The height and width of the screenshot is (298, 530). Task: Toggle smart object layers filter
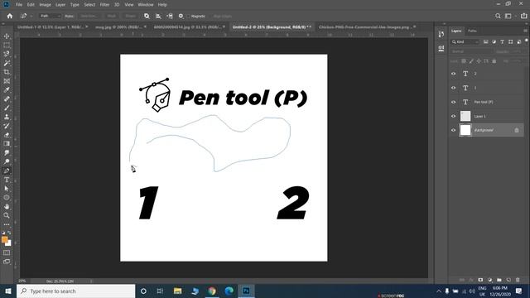[x=518, y=42]
